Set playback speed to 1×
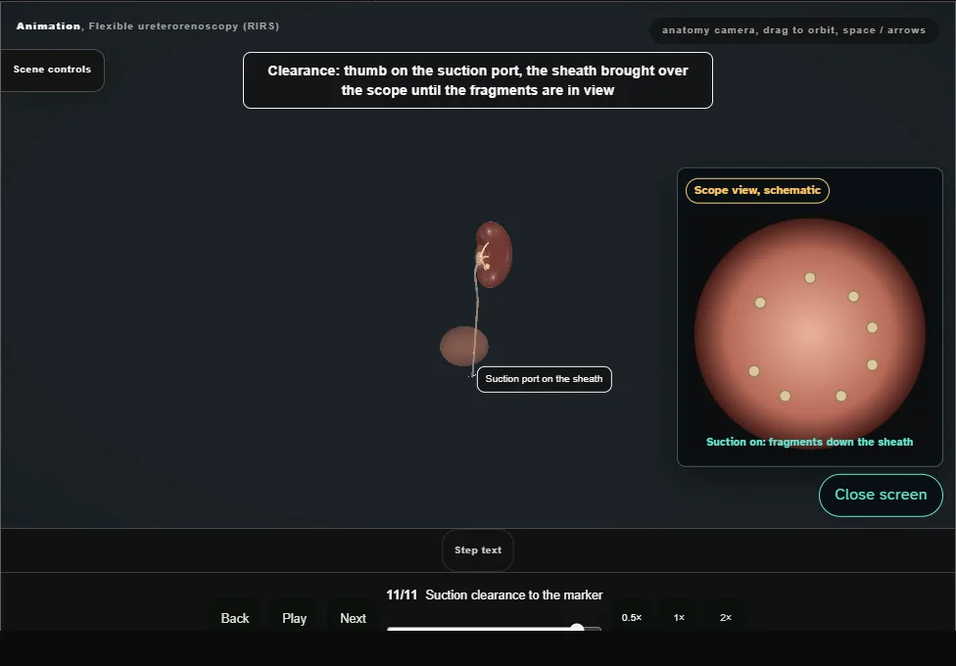This screenshot has height=666, width=956. pos(679,617)
